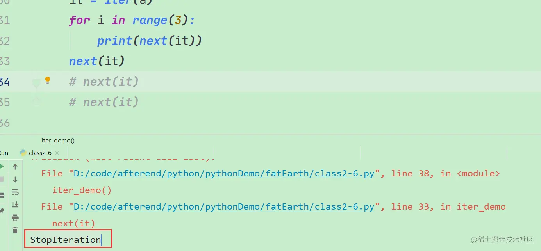541x251 pixels.
Task: Open line 38 class2-6.py traceback link
Action: click(x=224, y=173)
